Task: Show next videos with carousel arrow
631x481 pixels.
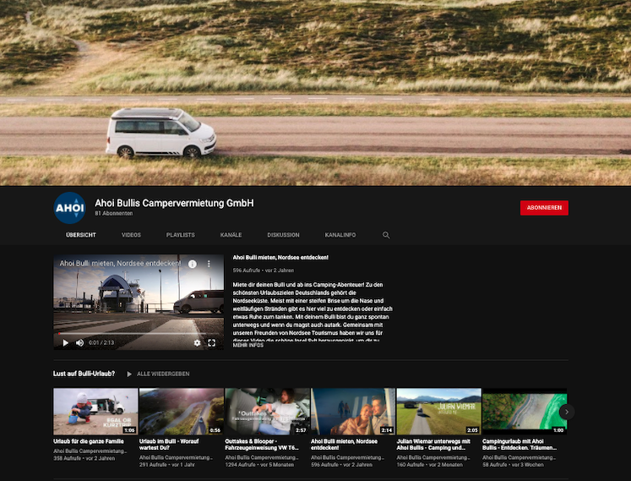Action: pyautogui.click(x=567, y=412)
